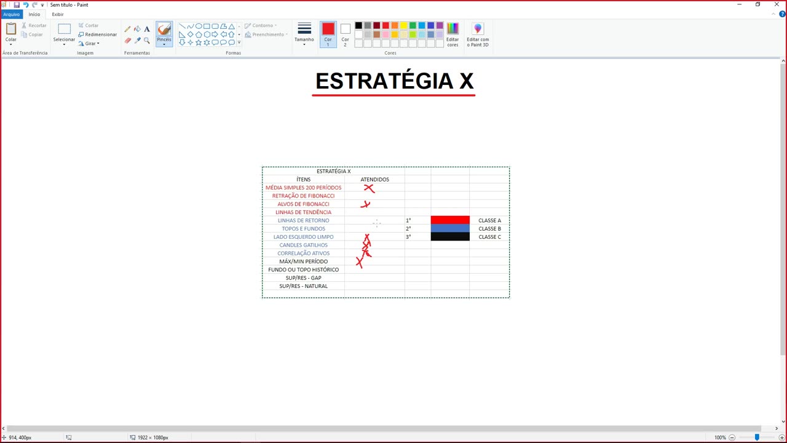Expand the Selecionar options arrow
Viewport: 787px width, 443px height.
[x=64, y=44]
